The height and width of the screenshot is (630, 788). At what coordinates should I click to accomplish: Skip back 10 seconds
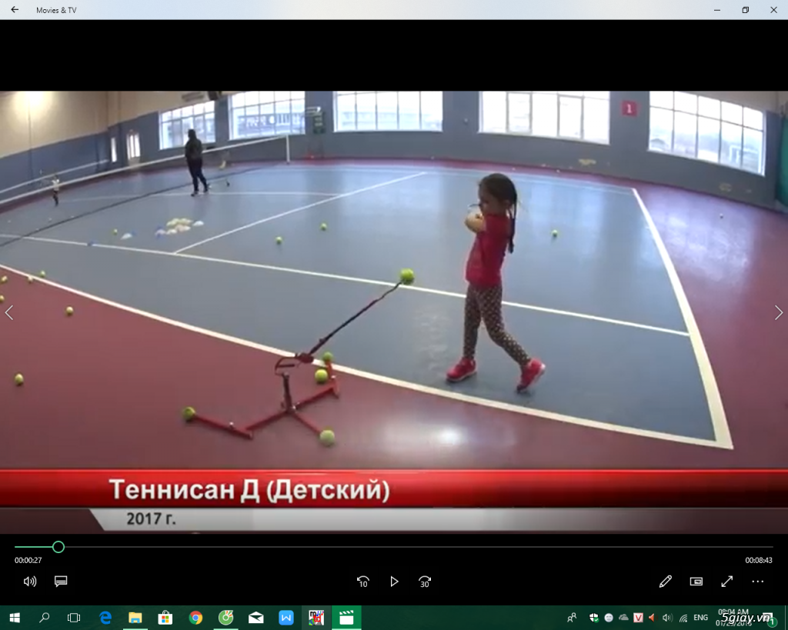pyautogui.click(x=363, y=582)
